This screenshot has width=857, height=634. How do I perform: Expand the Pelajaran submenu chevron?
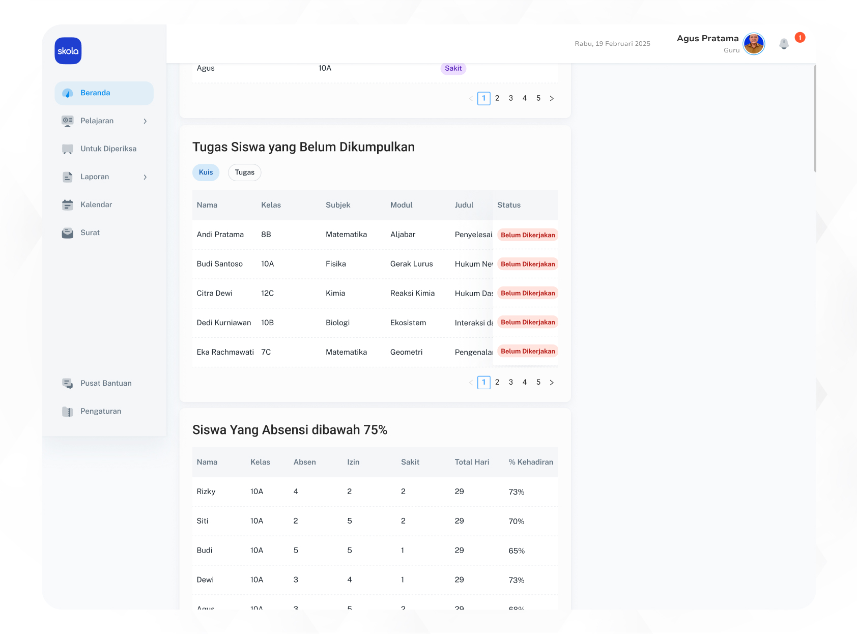145,121
